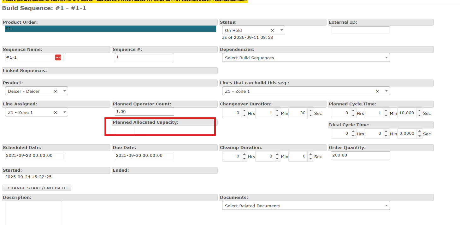Click the red ellipsis icon beside Sequence Name
Screen dimensions: 460x225
click(x=58, y=57)
